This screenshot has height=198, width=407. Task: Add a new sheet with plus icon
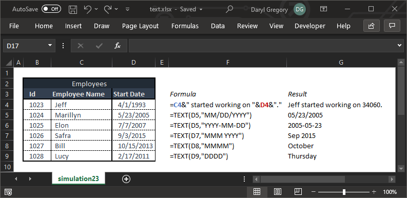[x=126, y=179]
